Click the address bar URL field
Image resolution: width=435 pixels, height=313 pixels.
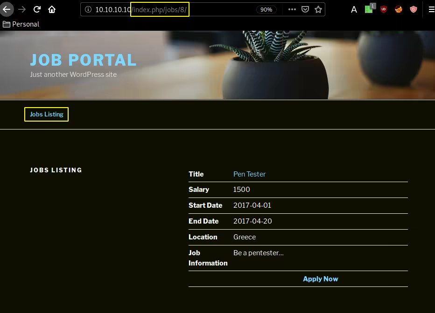pyautogui.click(x=187, y=9)
